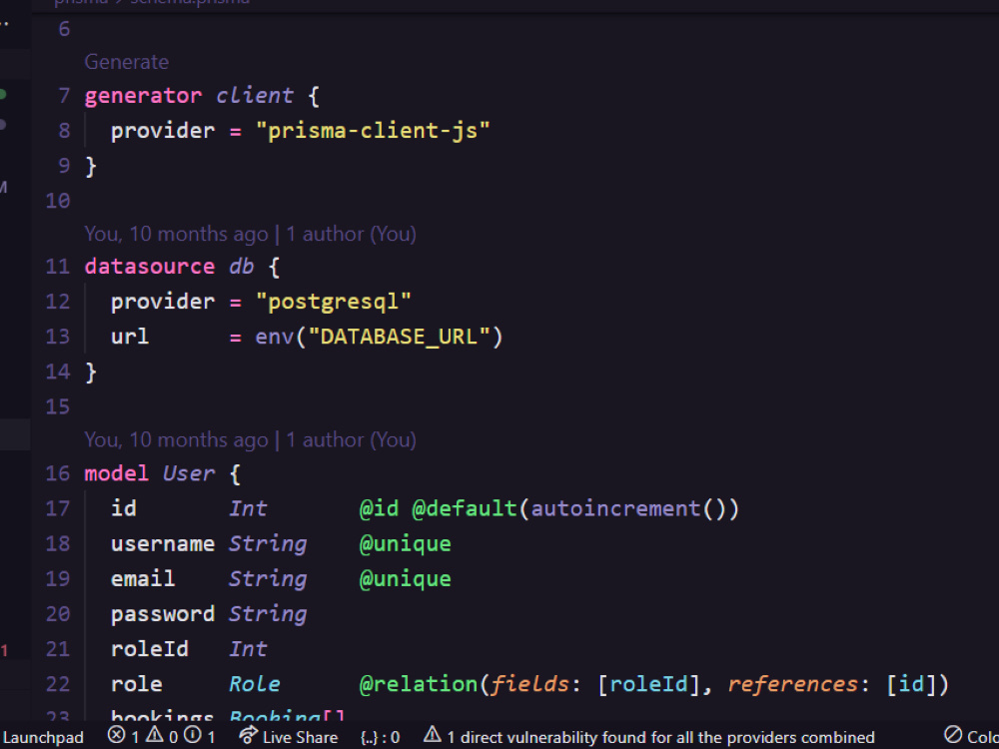Click the '@id' attribute on line 17
This screenshot has height=749, width=999.
(379, 508)
